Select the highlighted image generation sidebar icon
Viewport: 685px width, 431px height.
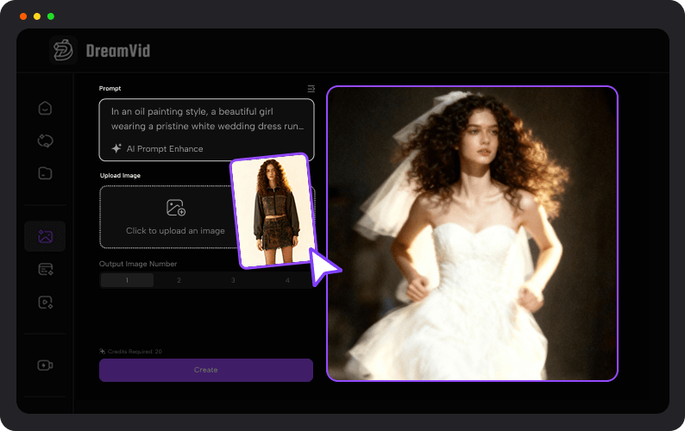tap(46, 236)
